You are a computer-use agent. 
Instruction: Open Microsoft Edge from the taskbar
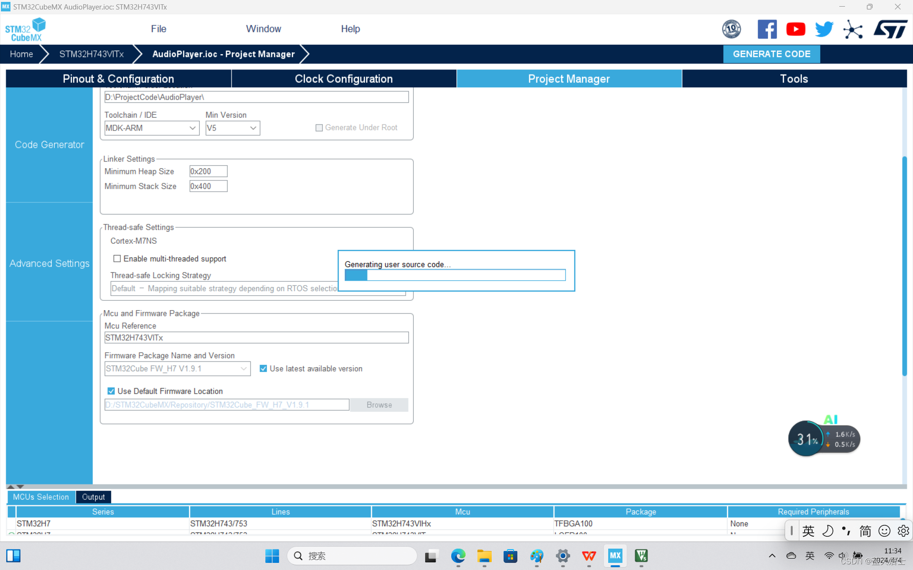458,556
